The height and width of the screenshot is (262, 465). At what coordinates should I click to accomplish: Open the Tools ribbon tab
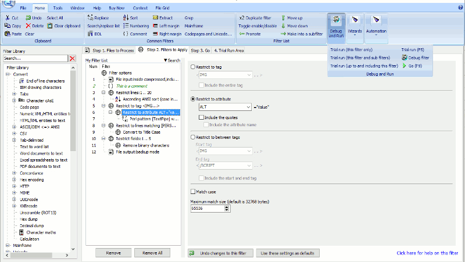point(58,8)
